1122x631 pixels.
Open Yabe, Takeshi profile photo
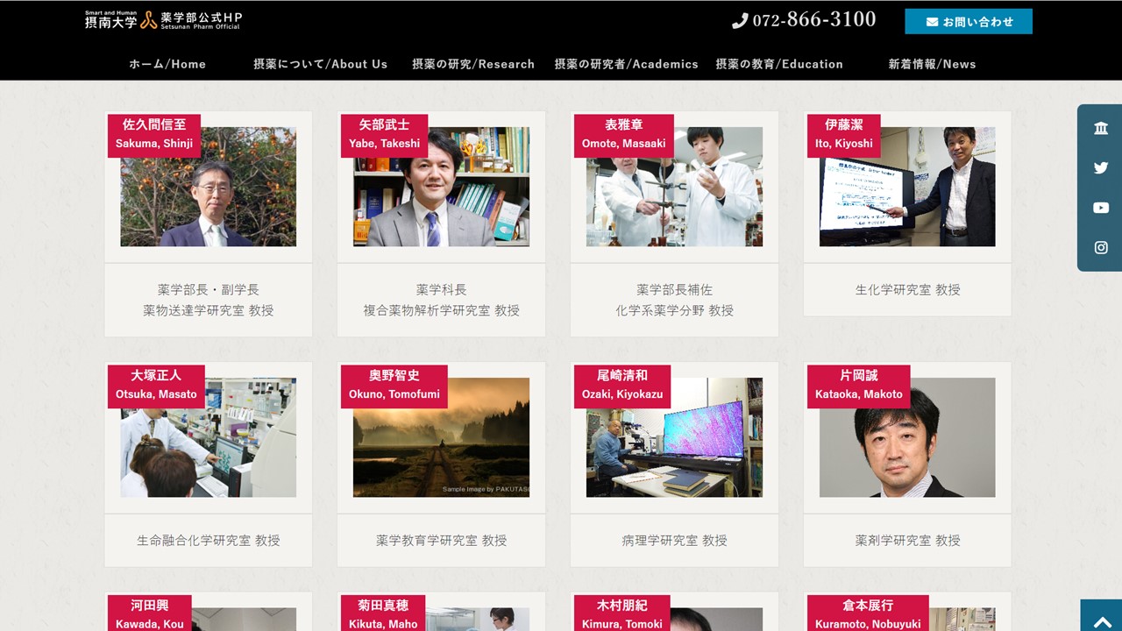click(442, 187)
